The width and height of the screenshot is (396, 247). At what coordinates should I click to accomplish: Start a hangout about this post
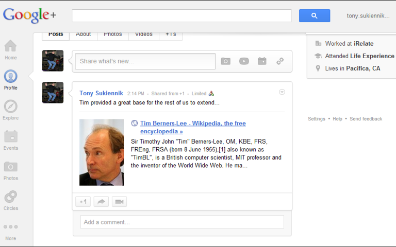119,202
